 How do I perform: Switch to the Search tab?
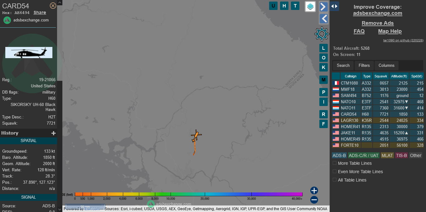343,66
